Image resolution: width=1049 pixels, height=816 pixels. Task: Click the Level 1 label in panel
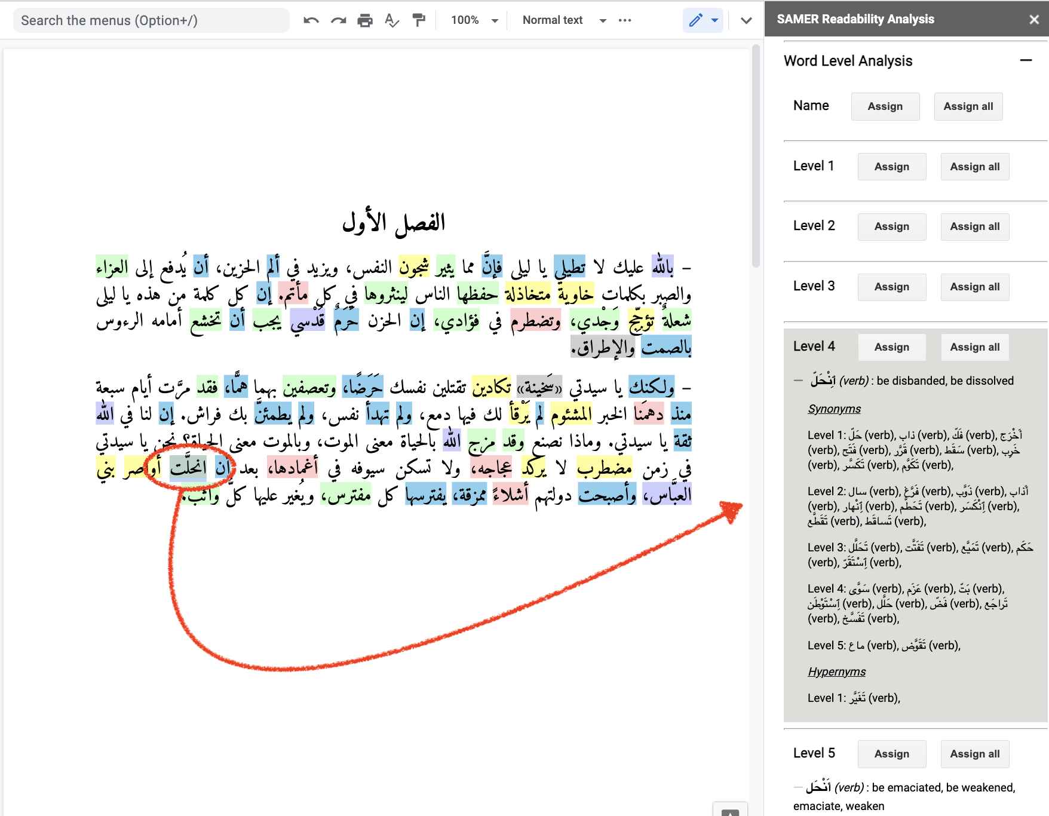pos(814,166)
